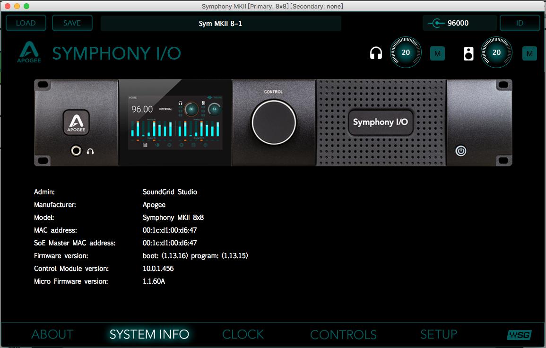Image resolution: width=546 pixels, height=348 pixels.
Task: Click the SG SoundGrid logo
Action: (519, 335)
